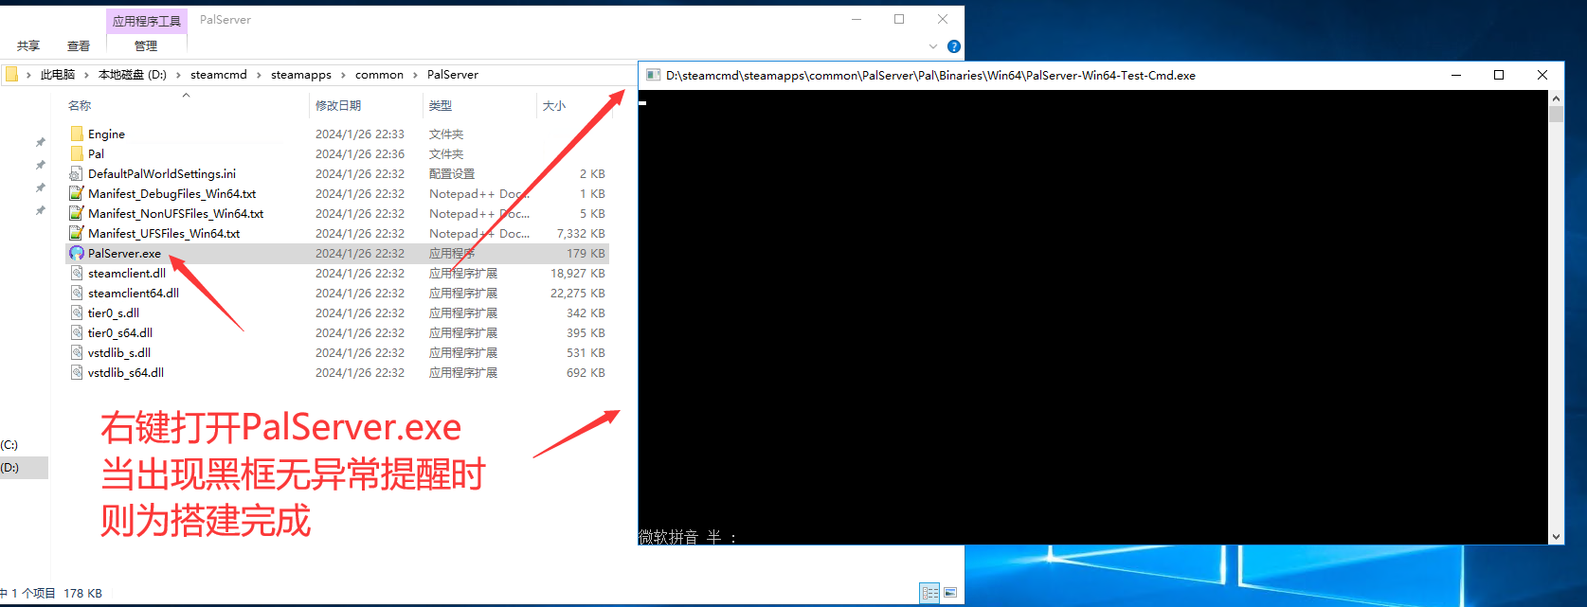Open the dropdown arrow after common breadcrumb
Screen dimensions: 1587x607
(x=415, y=75)
